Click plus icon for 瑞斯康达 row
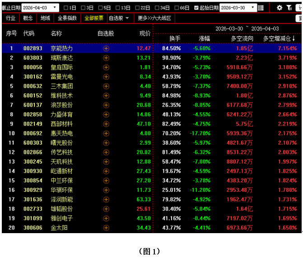 pos(106,57)
